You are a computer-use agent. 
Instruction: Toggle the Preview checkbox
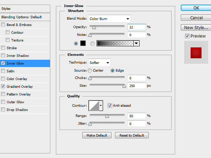pos(187,36)
